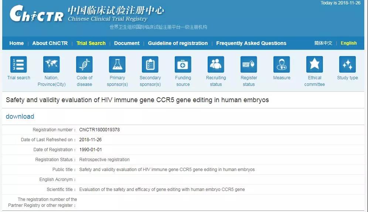Open the Code of disease DNA icon
This screenshot has height=212, width=368.
84,65
